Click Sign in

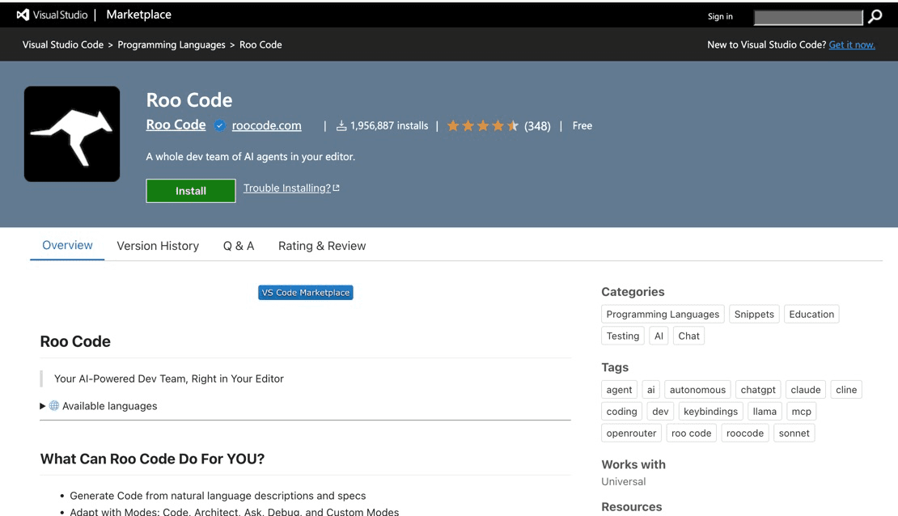click(x=720, y=17)
